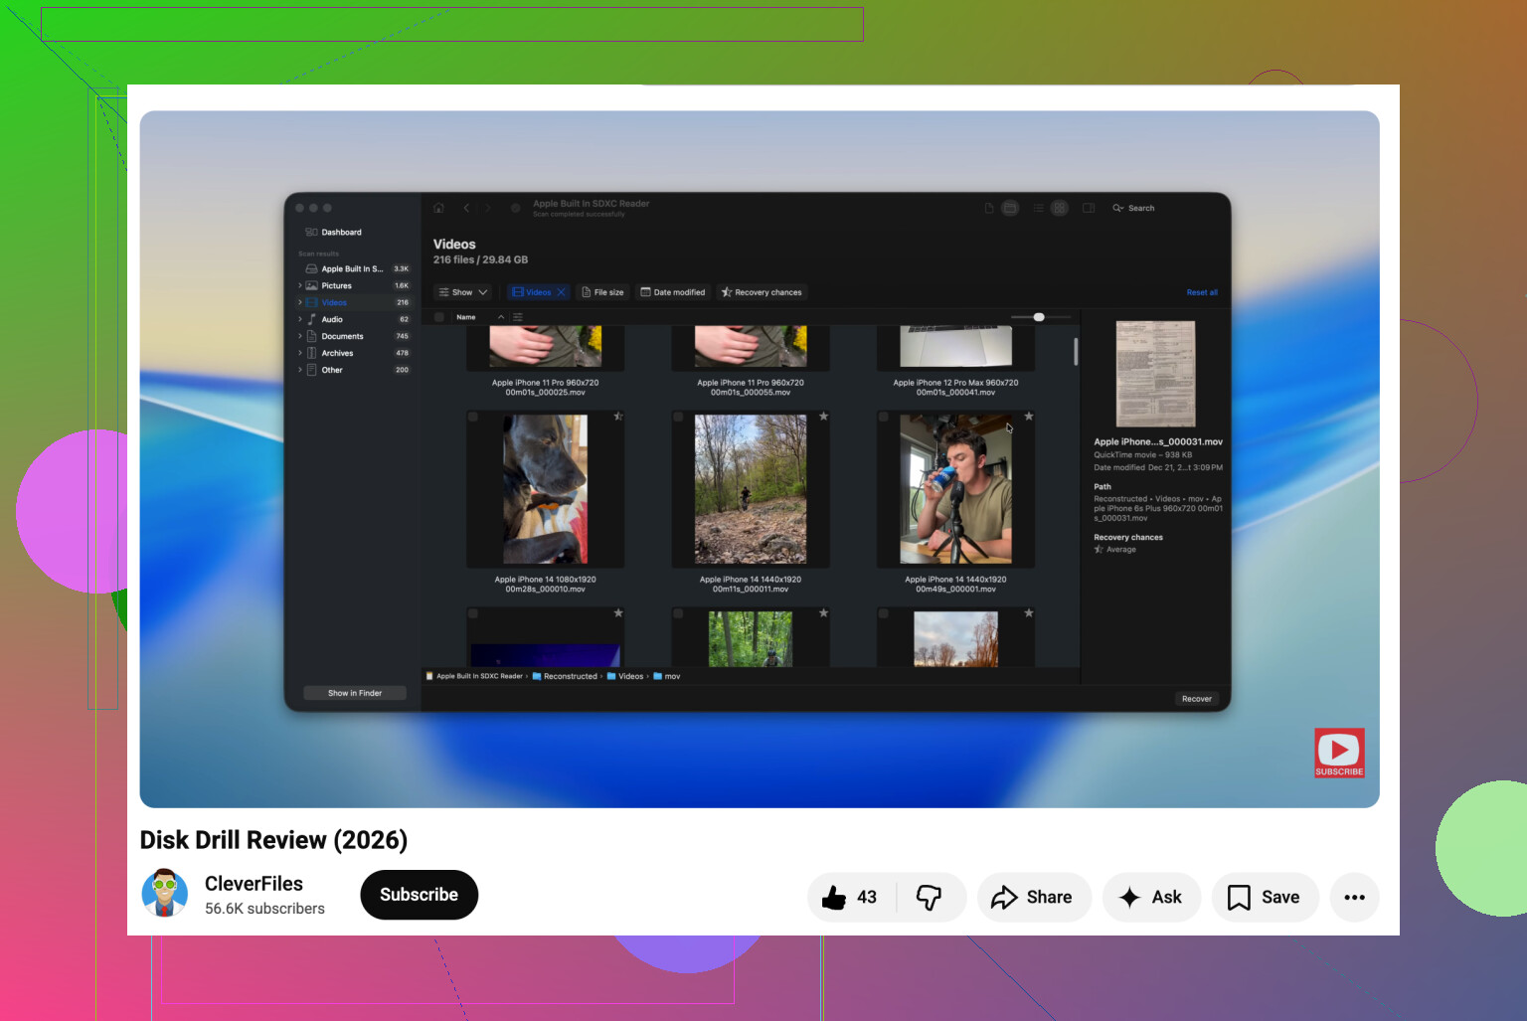Expand the Videos tree arrow
1527x1021 pixels.
pos(299,302)
